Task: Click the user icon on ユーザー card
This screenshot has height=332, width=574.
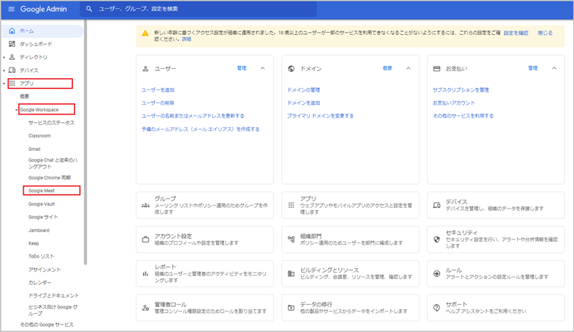Action: click(x=146, y=68)
